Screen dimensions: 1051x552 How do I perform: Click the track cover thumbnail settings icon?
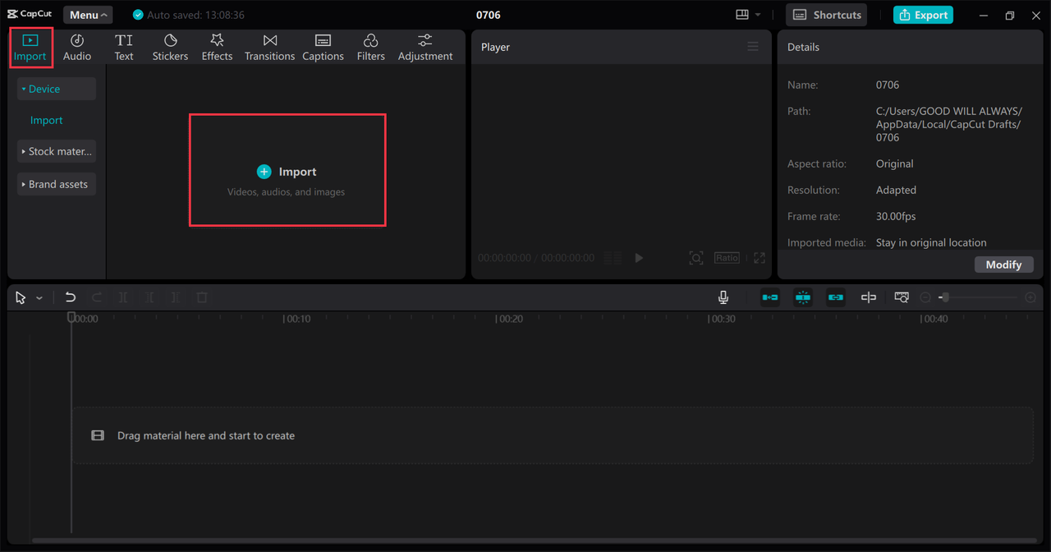(x=902, y=297)
